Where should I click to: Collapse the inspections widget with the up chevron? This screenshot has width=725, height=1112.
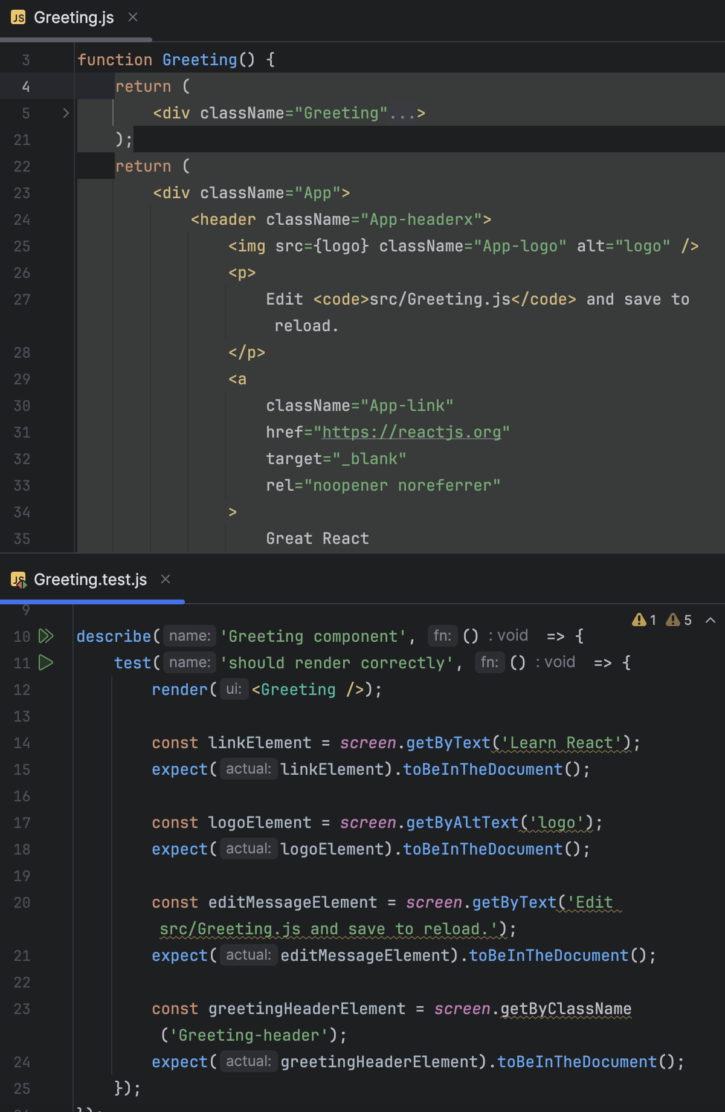710,620
